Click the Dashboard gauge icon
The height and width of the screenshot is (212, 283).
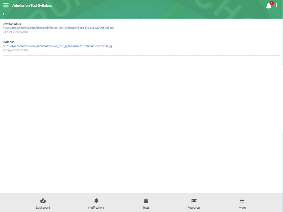click(x=43, y=201)
